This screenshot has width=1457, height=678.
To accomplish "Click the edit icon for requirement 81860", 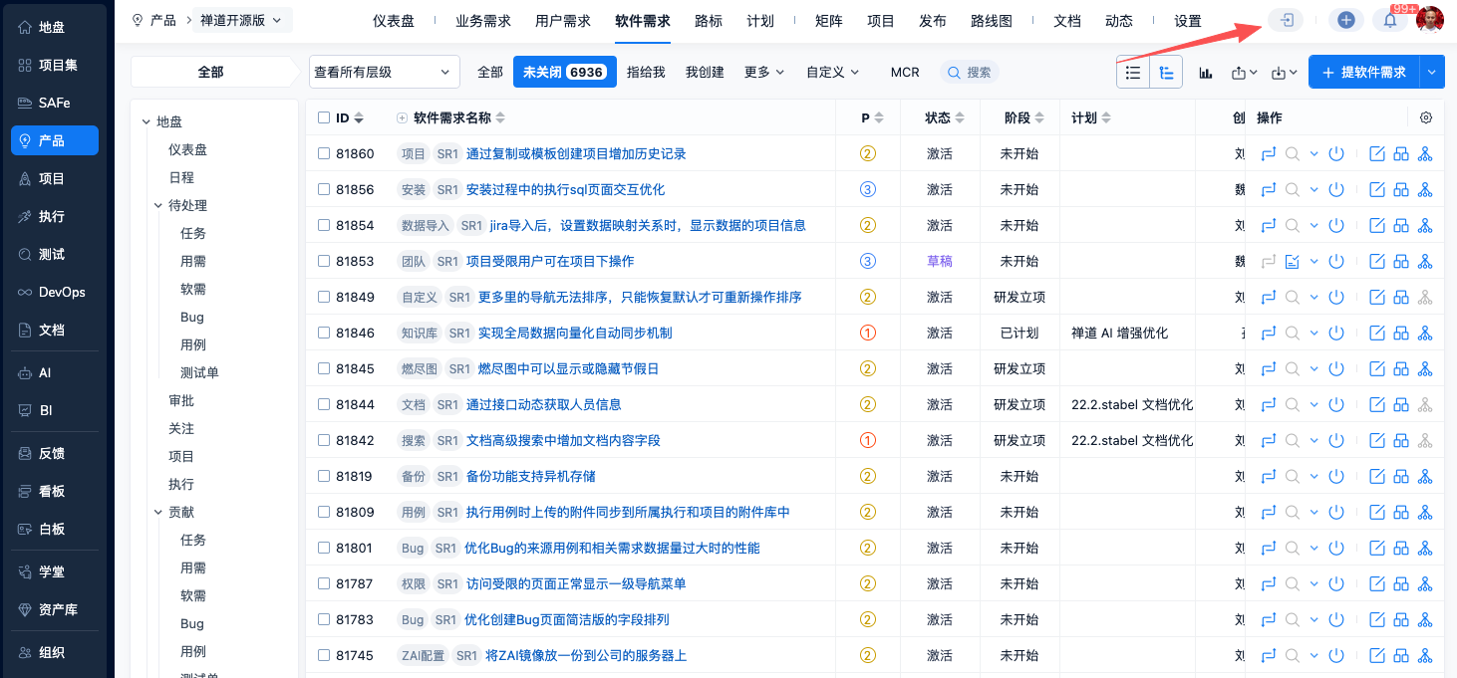I will [x=1377, y=153].
